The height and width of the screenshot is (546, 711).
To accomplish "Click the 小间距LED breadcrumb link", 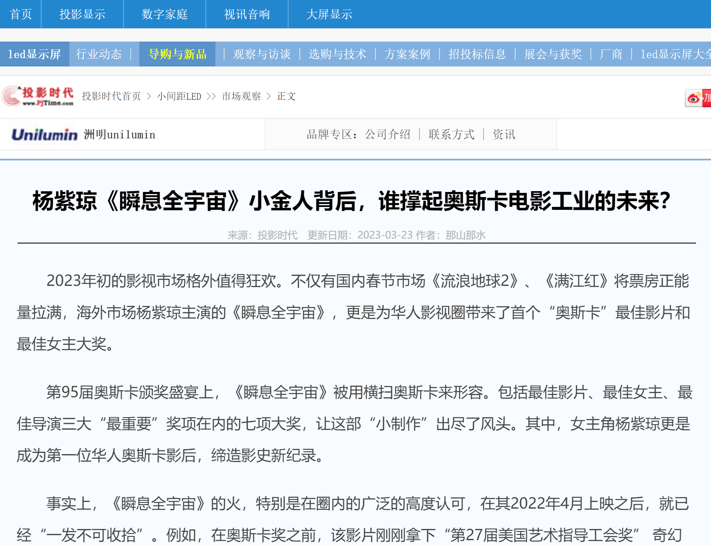I will coord(179,96).
